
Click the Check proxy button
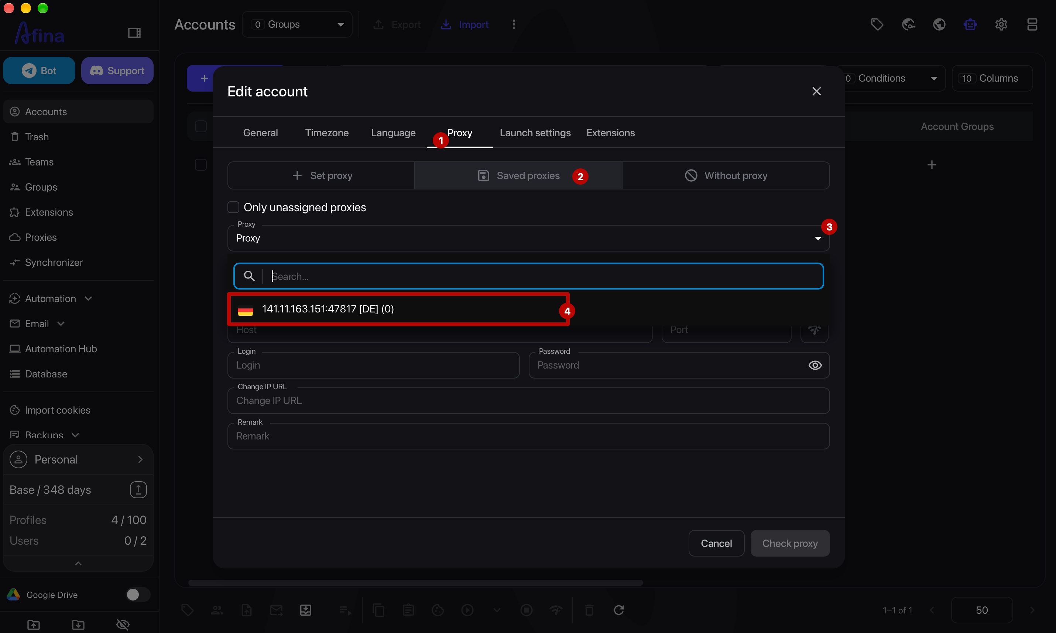pyautogui.click(x=789, y=543)
